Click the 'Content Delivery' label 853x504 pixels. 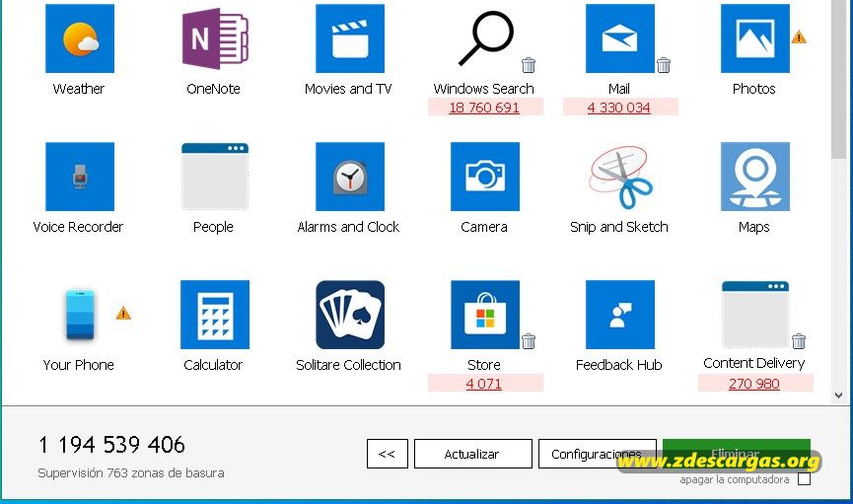tap(754, 363)
